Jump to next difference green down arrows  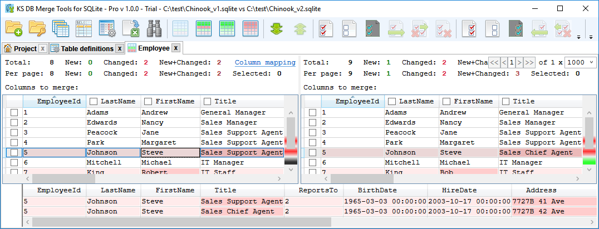tap(277, 29)
